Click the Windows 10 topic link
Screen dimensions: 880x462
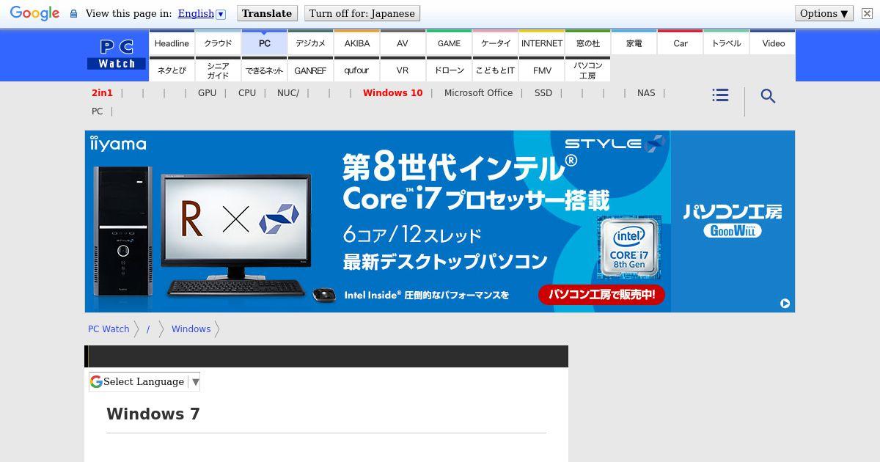392,93
